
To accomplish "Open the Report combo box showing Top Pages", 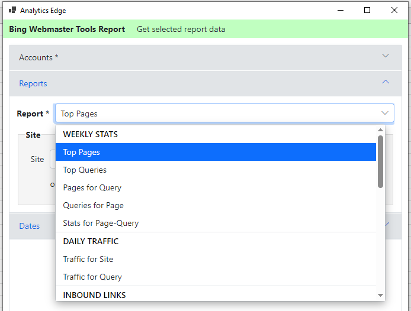I will click(x=224, y=114).
